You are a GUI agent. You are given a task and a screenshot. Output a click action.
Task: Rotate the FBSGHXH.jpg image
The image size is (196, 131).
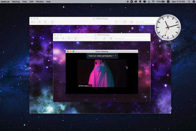click(104, 38)
